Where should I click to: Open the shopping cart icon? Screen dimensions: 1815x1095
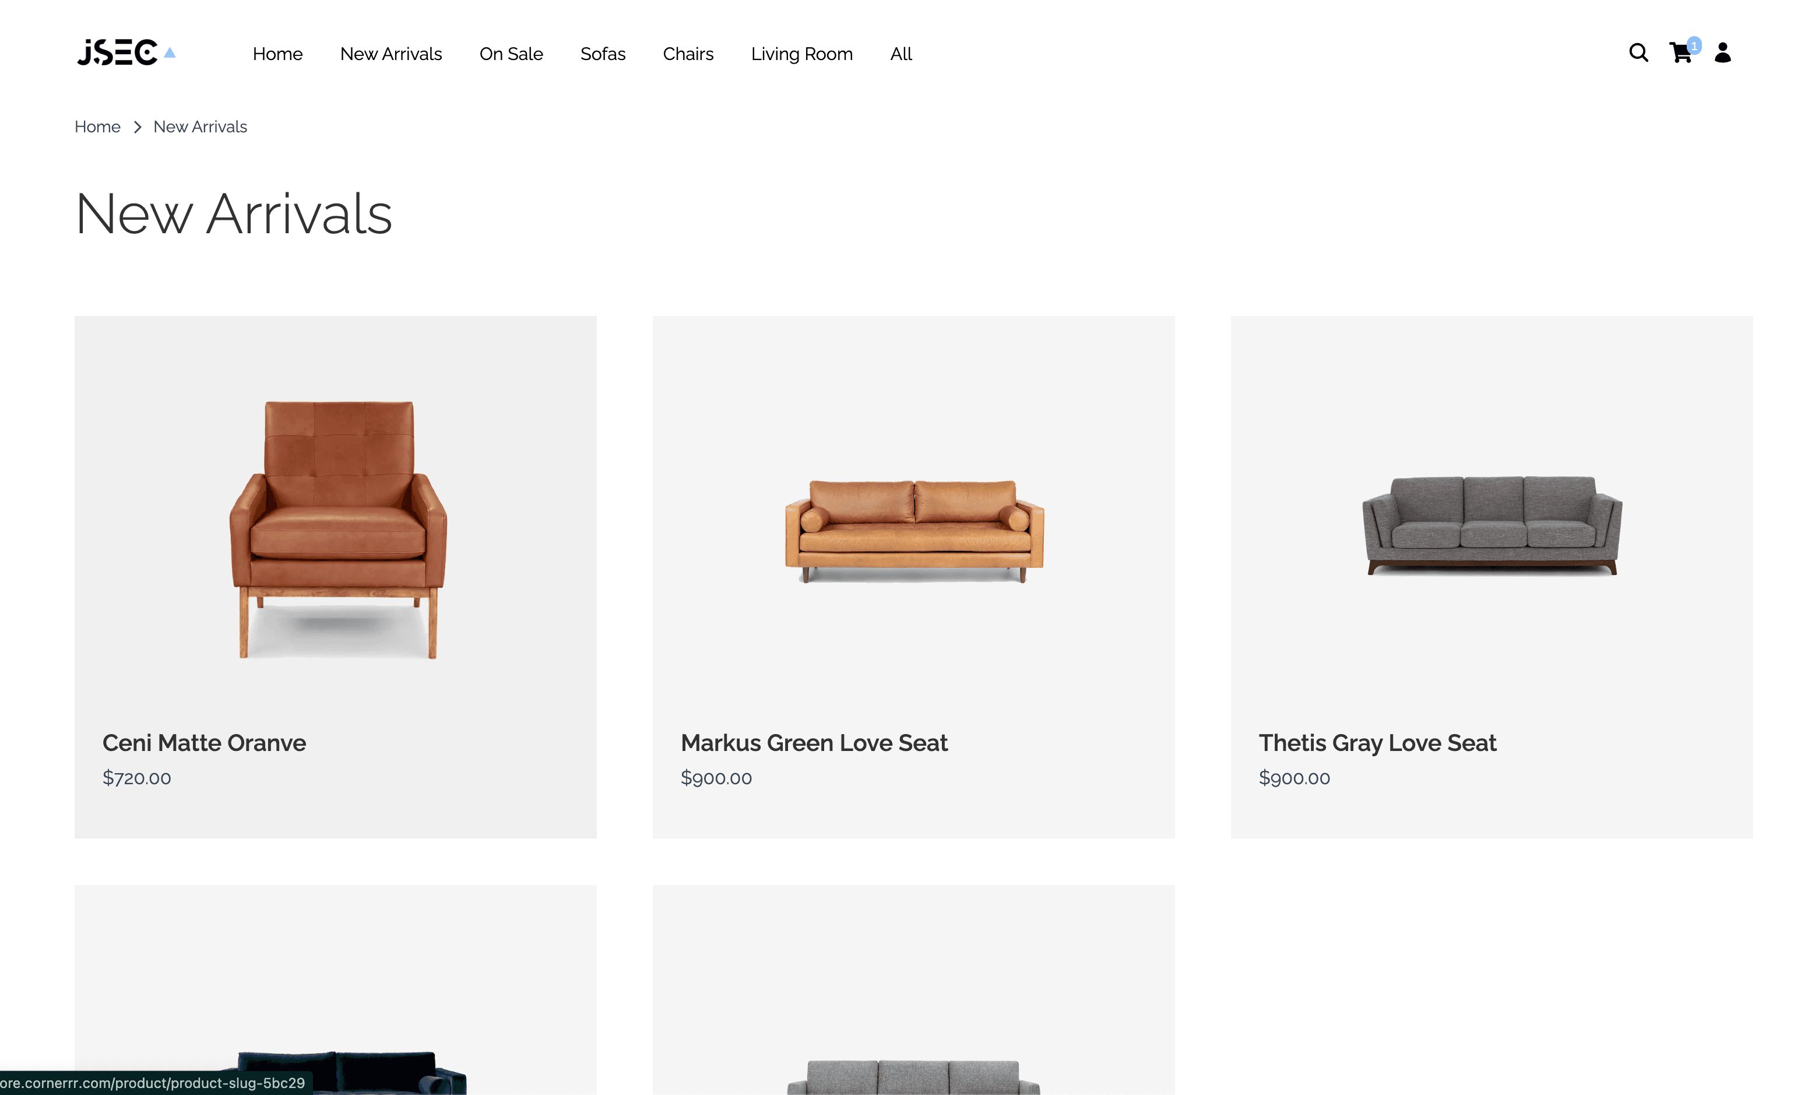1680,53
